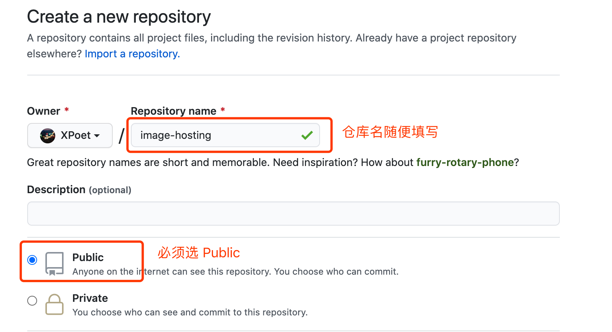Open the XPoet owner dropdown

[70, 135]
